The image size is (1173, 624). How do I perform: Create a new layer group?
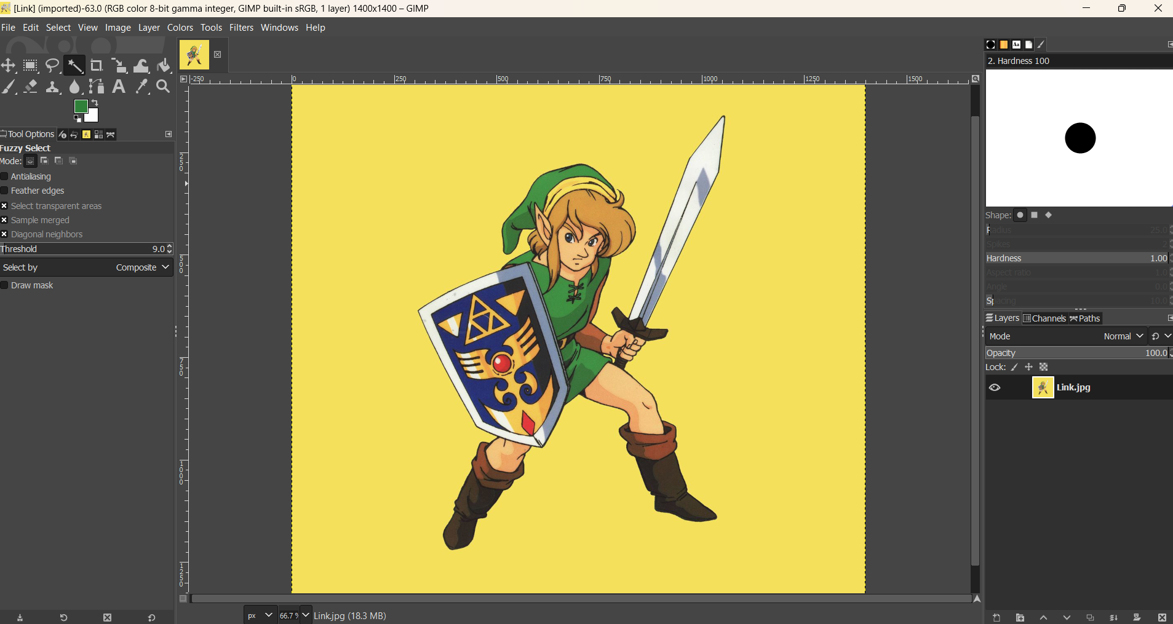click(1020, 618)
